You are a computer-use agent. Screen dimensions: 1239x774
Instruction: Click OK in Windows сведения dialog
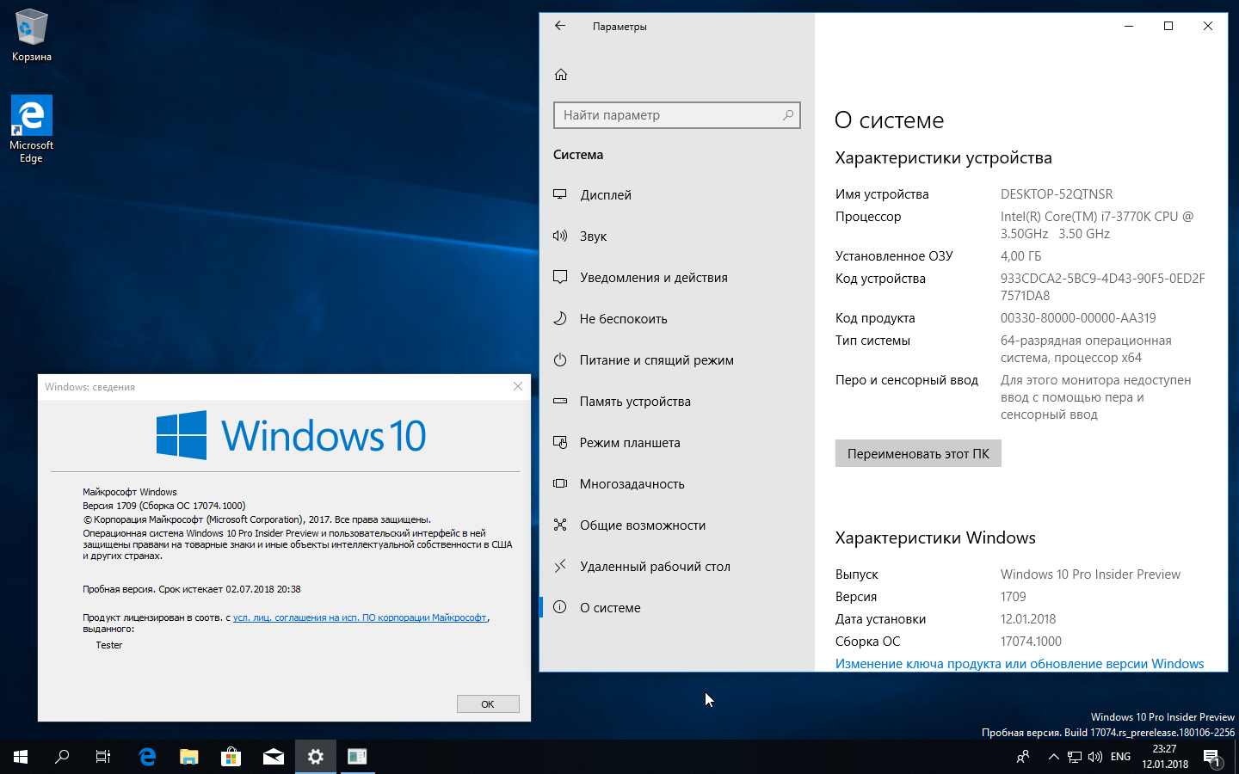point(488,703)
